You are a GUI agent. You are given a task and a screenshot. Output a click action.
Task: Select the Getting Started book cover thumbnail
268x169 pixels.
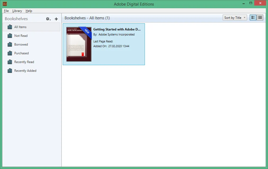[79, 44]
